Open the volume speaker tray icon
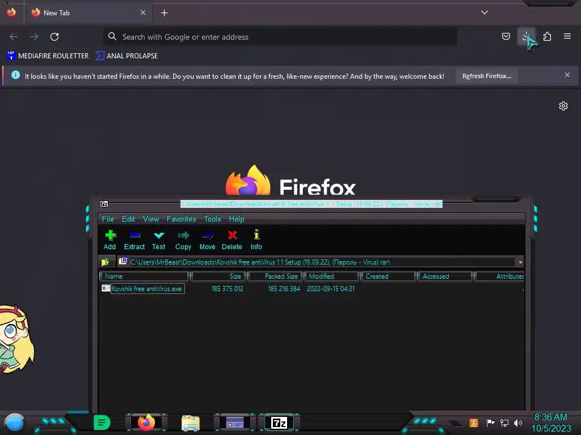This screenshot has width=581, height=435. 518,423
